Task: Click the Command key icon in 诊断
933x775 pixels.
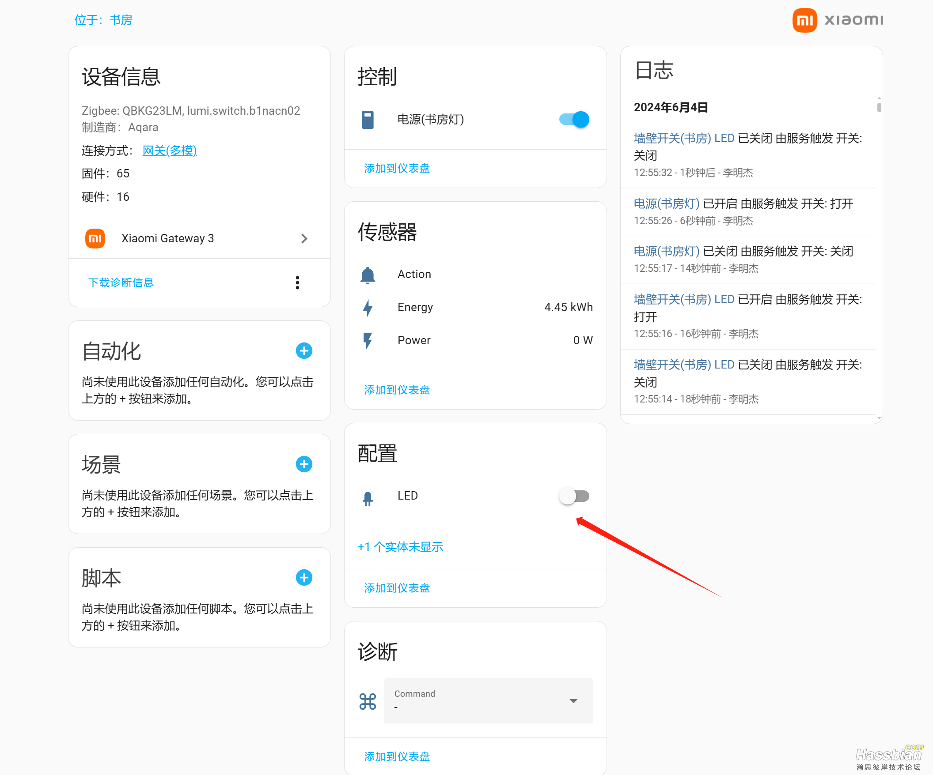Action: 368,701
